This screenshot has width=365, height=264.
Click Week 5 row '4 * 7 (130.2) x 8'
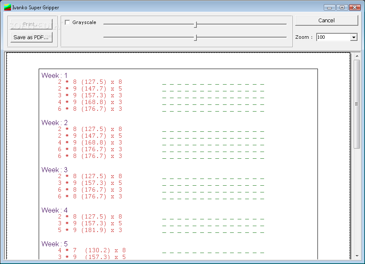coord(92,250)
